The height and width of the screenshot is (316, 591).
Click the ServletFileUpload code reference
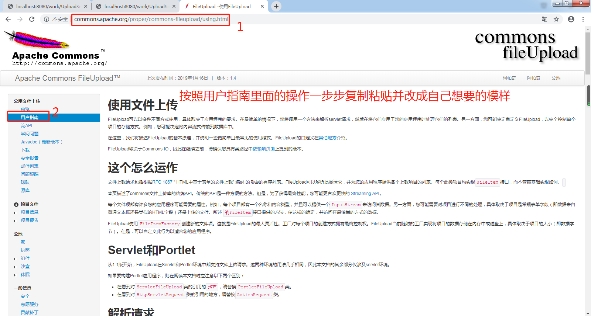click(159, 287)
